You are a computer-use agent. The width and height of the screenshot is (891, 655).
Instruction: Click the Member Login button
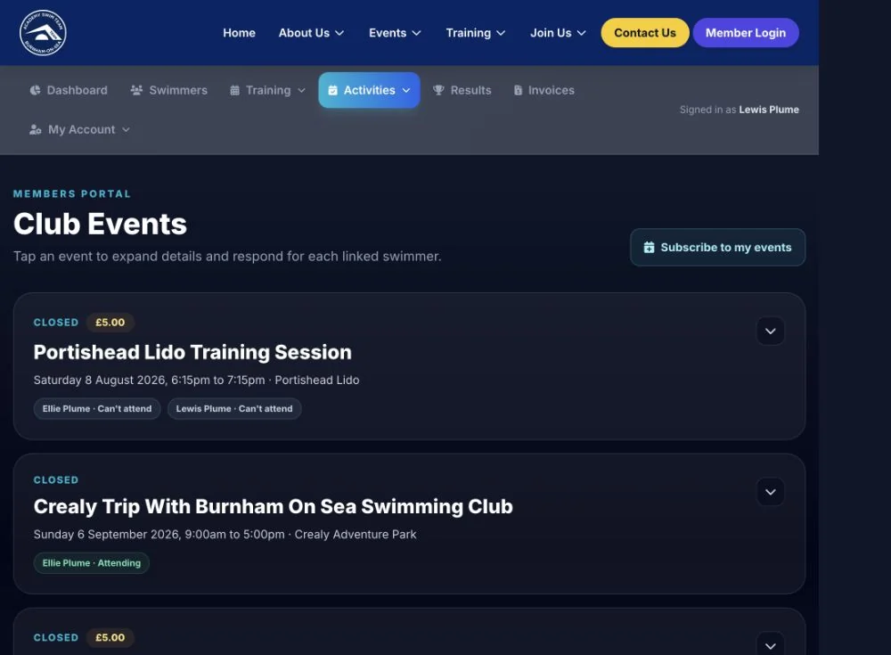[x=746, y=33]
